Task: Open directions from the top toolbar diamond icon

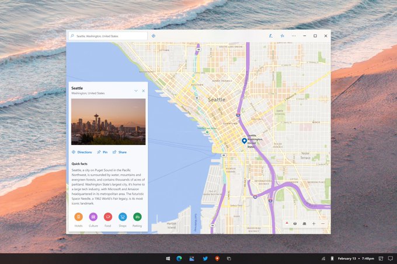Action: click(154, 36)
